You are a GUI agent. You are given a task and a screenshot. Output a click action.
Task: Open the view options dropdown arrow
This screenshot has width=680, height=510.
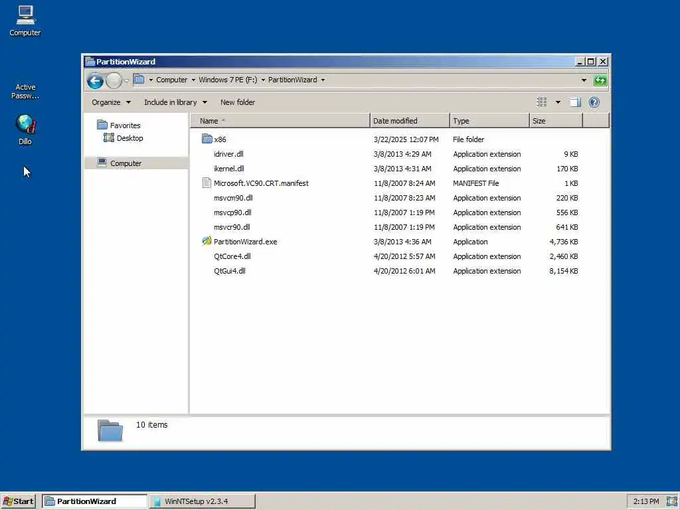coord(558,102)
